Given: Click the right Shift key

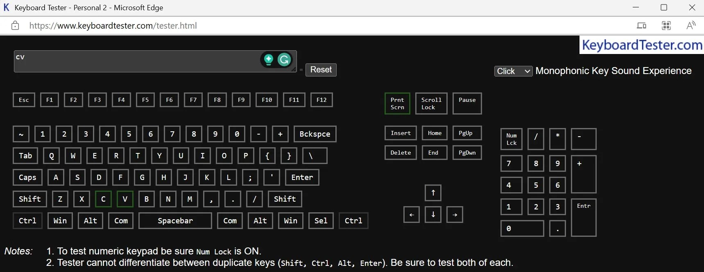Looking at the screenshot, I should pyautogui.click(x=285, y=199).
